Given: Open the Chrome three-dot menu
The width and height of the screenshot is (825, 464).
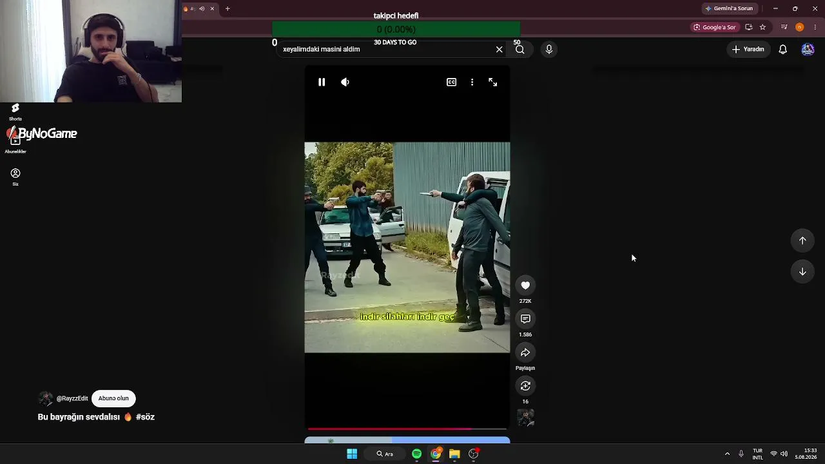Looking at the screenshot, I should pyautogui.click(x=815, y=27).
